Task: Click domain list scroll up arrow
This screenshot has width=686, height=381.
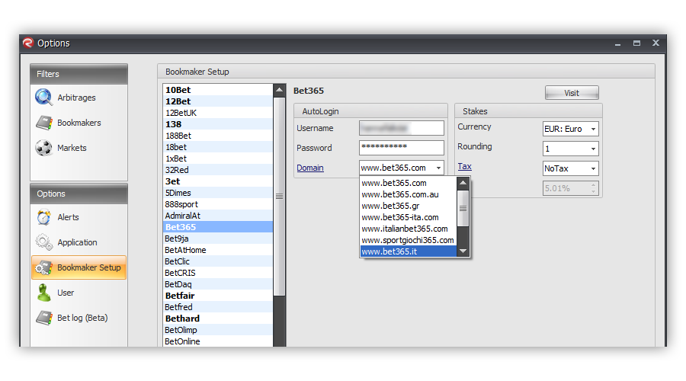Action: [463, 183]
